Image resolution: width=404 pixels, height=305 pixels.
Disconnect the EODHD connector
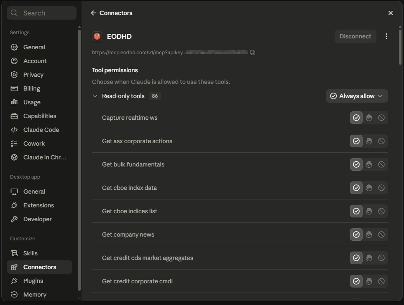[x=355, y=36]
